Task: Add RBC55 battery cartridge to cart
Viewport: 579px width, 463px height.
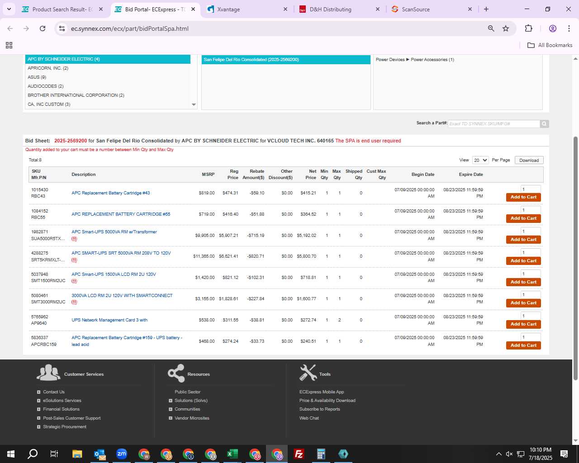Action: click(x=523, y=218)
